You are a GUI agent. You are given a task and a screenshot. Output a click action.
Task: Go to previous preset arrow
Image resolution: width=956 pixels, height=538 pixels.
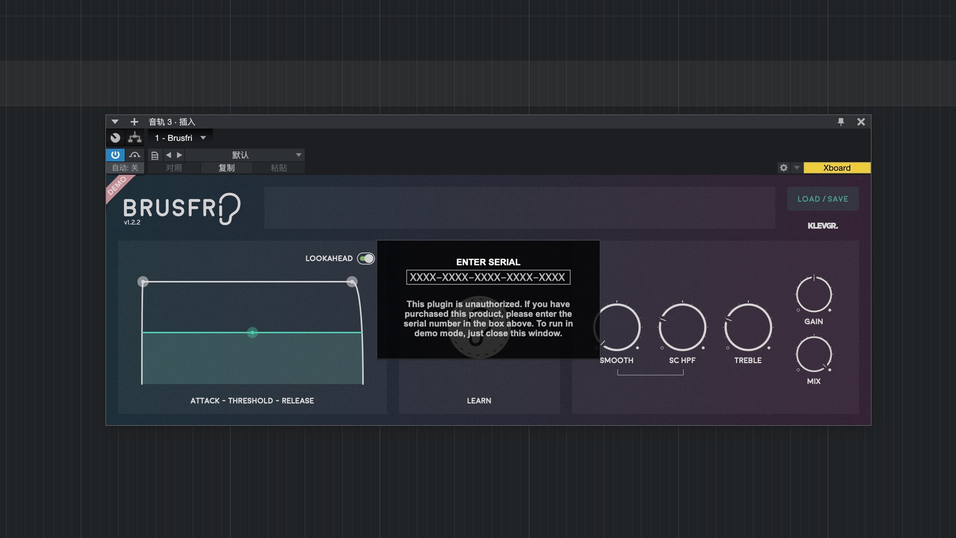pyautogui.click(x=168, y=155)
